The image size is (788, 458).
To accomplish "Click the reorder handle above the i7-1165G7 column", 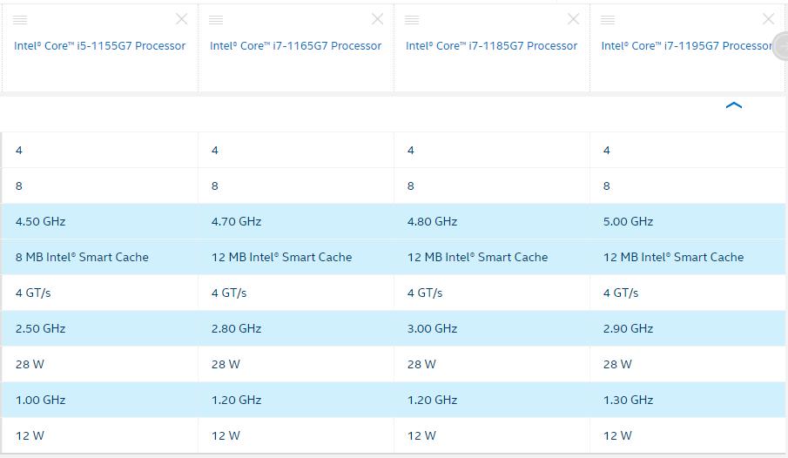I will (216, 20).
